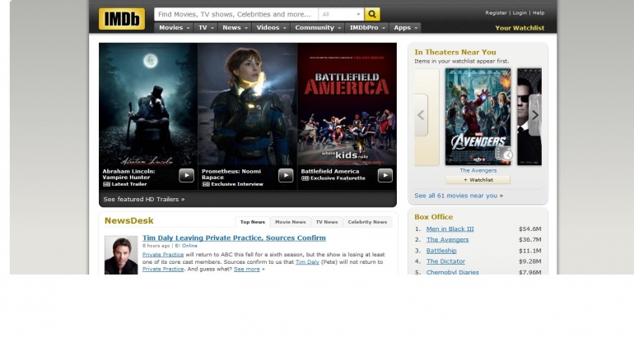This screenshot has height=337, width=634.
Task: Click the In Theaters Near You heading
Action: [x=455, y=52]
